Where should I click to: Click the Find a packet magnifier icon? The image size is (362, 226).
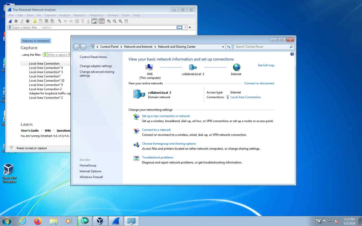tap(60, 21)
